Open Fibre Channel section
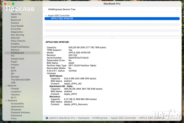 point(18,41)
